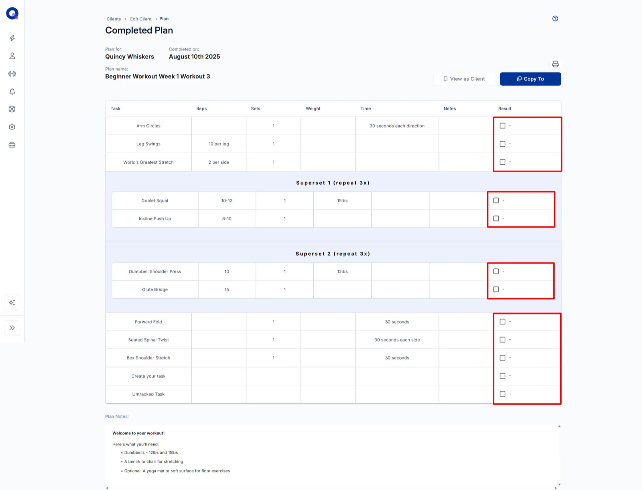Screen dimensions: 642x490
Task: Check the Incline Push Up result checkbox
Action: (x=496, y=218)
